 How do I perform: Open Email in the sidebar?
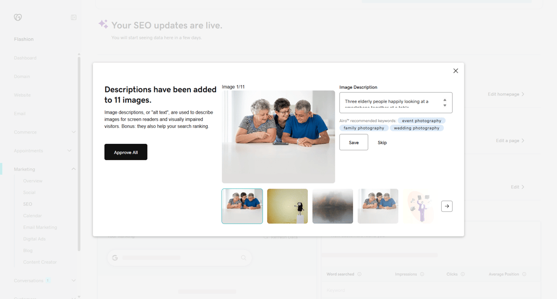(x=20, y=113)
